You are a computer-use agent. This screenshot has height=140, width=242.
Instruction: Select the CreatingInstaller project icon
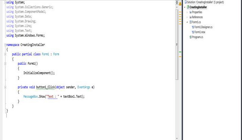click(188, 7)
